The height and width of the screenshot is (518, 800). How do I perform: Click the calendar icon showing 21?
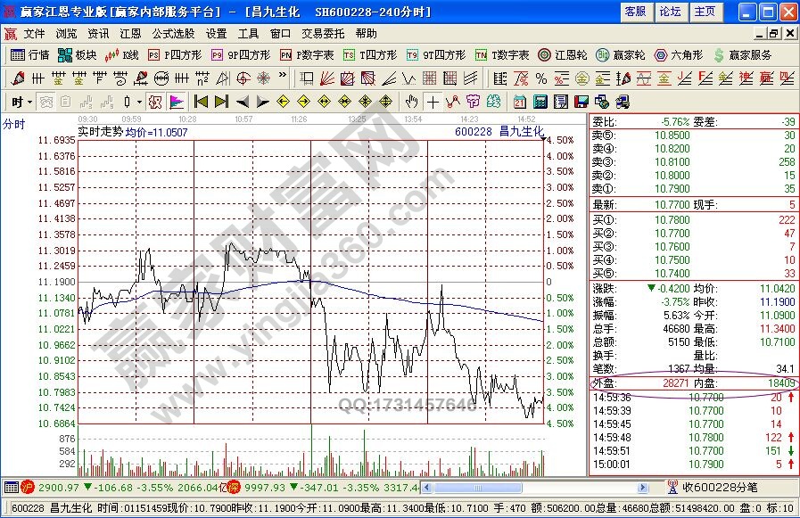coord(519,101)
